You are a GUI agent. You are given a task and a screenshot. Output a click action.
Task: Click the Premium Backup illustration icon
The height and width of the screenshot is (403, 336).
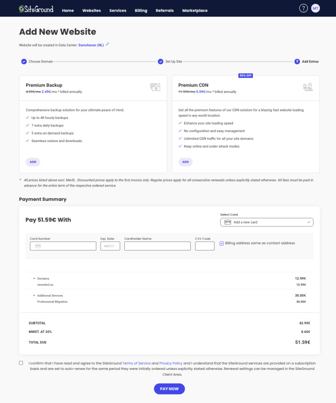pos(155,87)
